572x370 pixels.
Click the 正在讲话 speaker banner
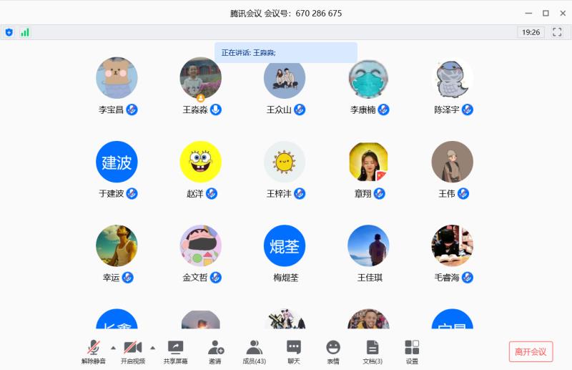285,52
